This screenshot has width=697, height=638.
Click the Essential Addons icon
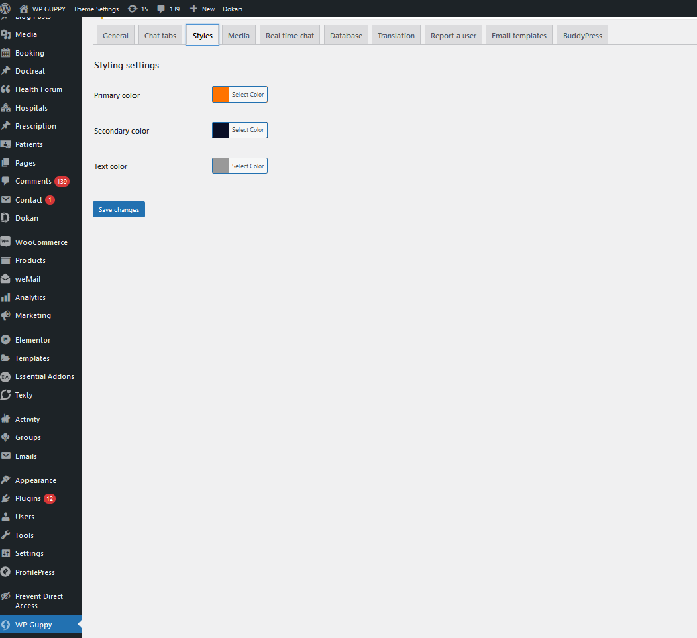point(6,376)
